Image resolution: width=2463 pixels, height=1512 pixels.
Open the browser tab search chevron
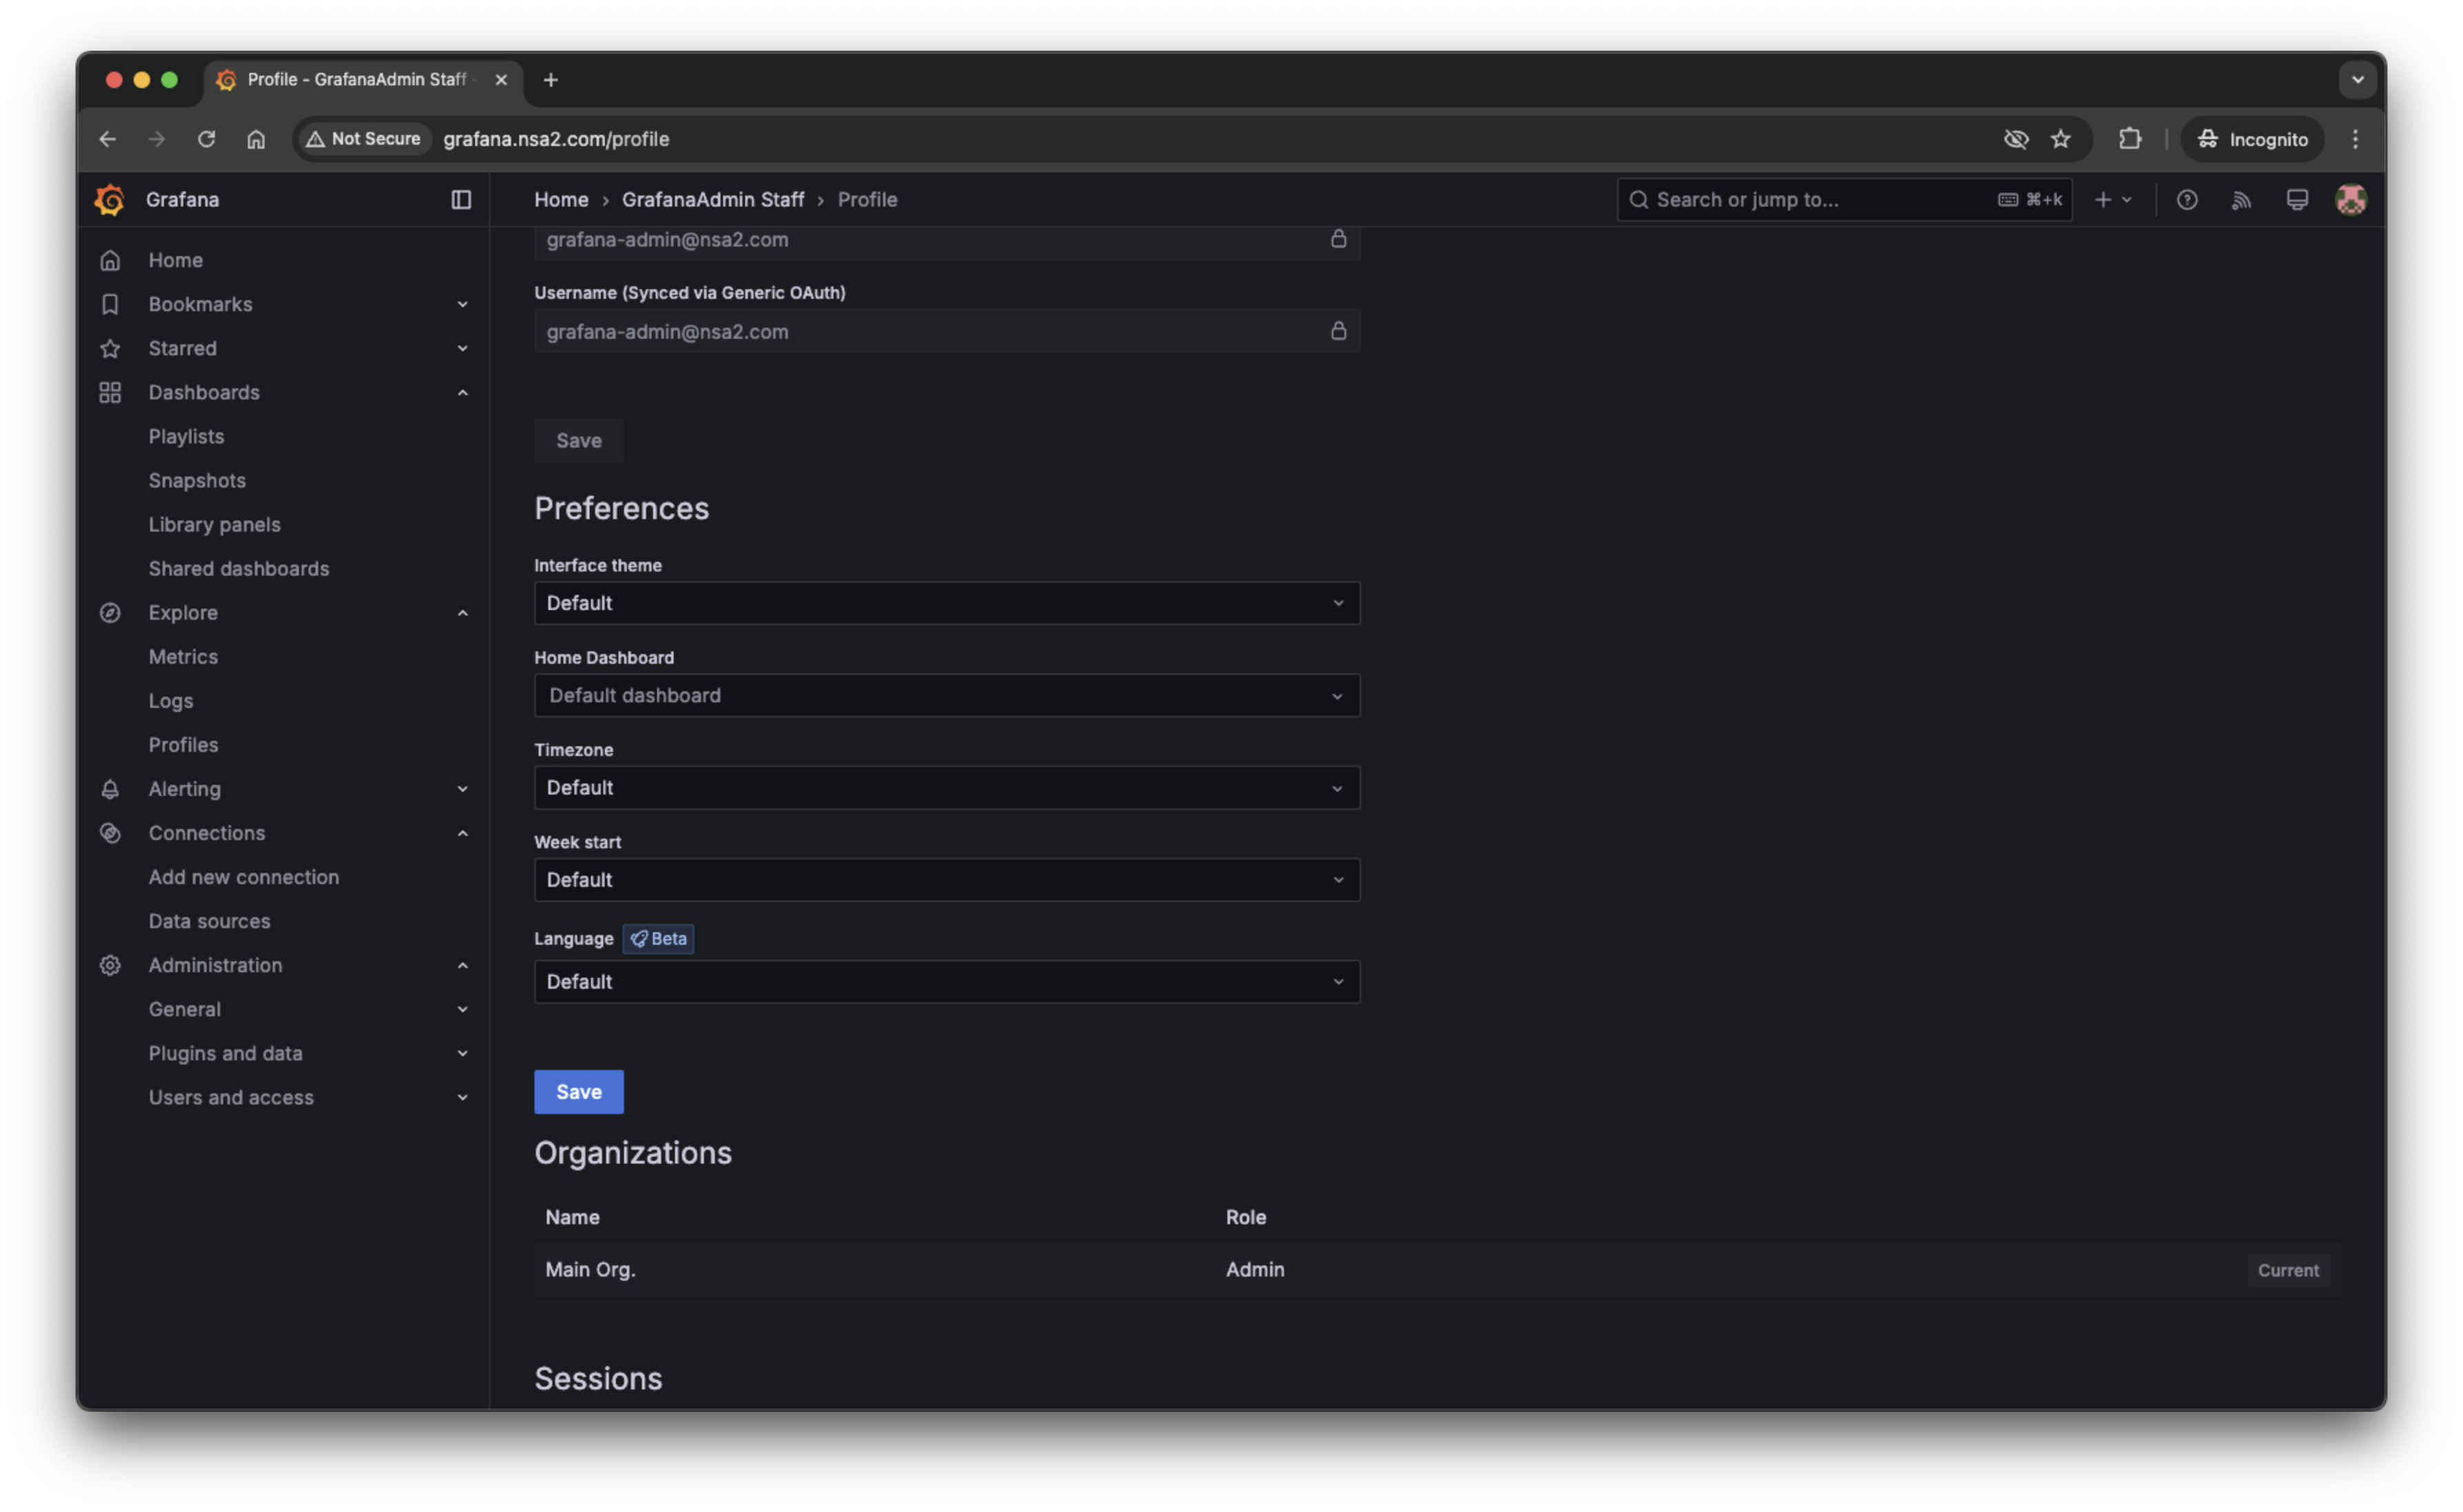(x=2356, y=80)
